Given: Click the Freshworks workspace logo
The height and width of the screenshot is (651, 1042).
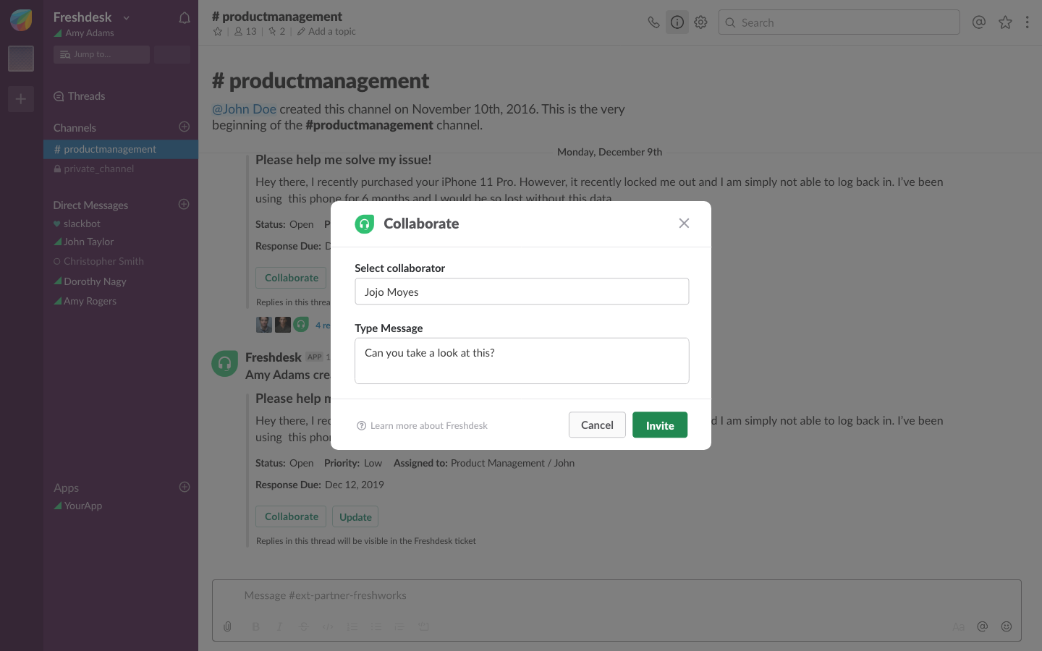Looking at the screenshot, I should pyautogui.click(x=21, y=20).
